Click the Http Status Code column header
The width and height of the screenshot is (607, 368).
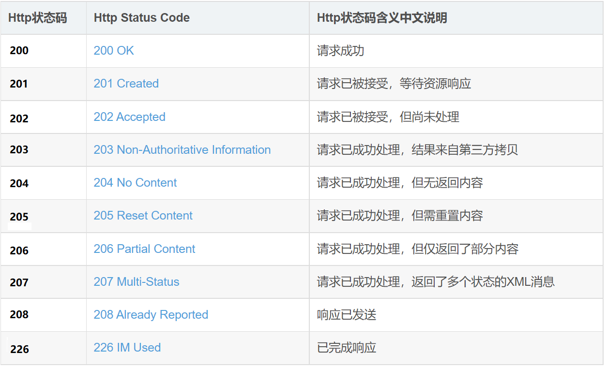pyautogui.click(x=141, y=18)
